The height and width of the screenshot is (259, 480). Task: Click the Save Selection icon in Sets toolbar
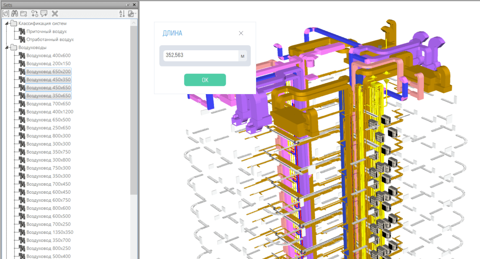point(5,14)
